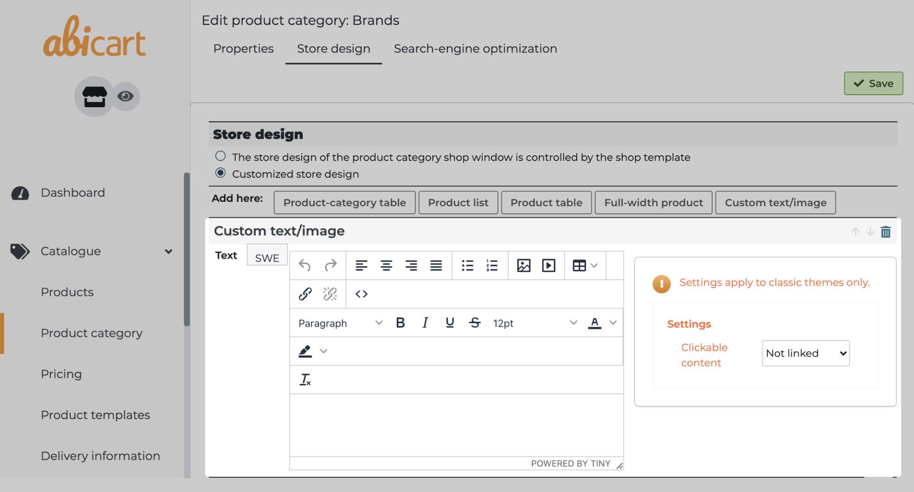Apply center text alignment

[x=386, y=266]
